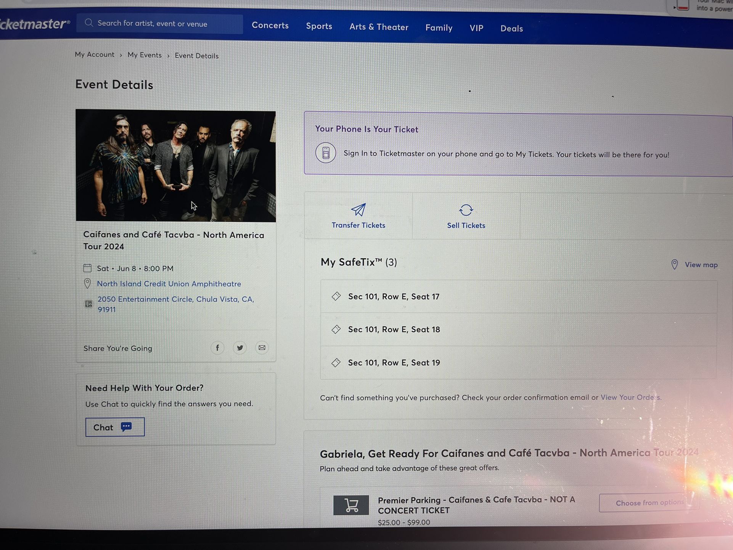733x550 pixels.
Task: Open the VIP menu item
Action: click(476, 28)
